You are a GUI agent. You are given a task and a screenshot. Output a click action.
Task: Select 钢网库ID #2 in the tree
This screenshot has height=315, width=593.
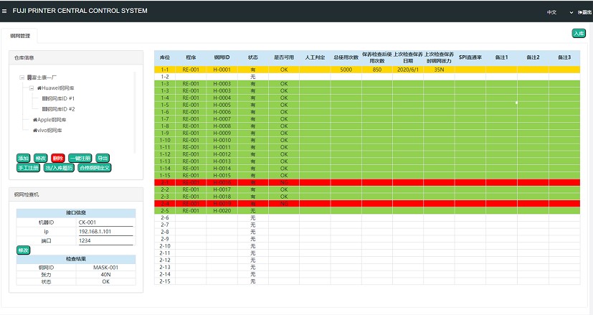[x=61, y=109]
